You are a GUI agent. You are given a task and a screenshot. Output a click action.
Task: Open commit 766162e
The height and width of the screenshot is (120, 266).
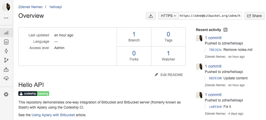pos(215,50)
